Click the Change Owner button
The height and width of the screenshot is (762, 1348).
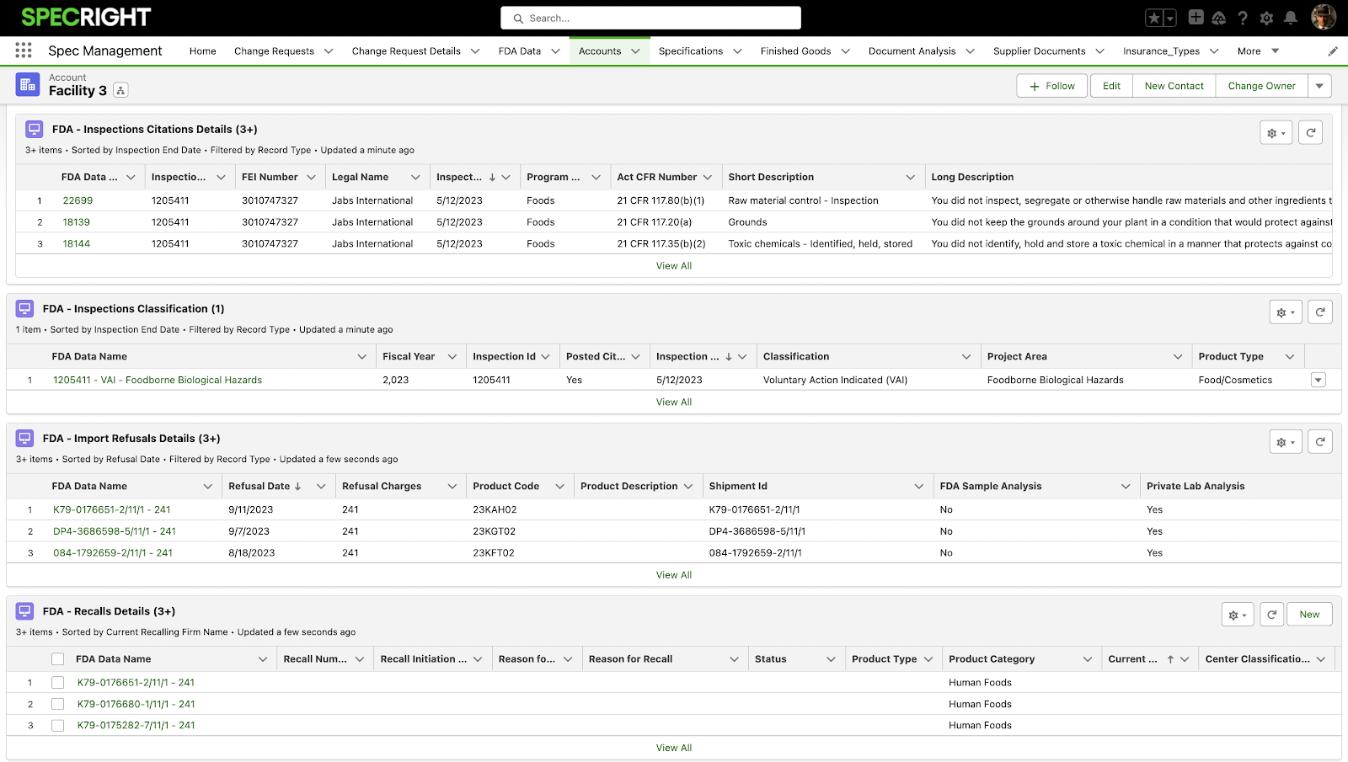[x=1261, y=86]
